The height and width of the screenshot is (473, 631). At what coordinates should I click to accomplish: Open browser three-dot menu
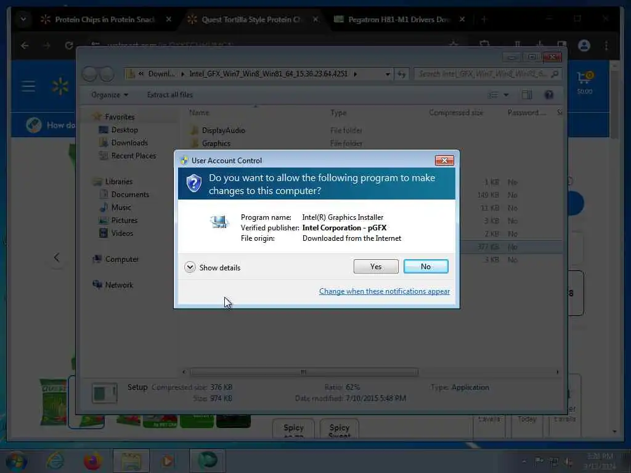pos(606,46)
